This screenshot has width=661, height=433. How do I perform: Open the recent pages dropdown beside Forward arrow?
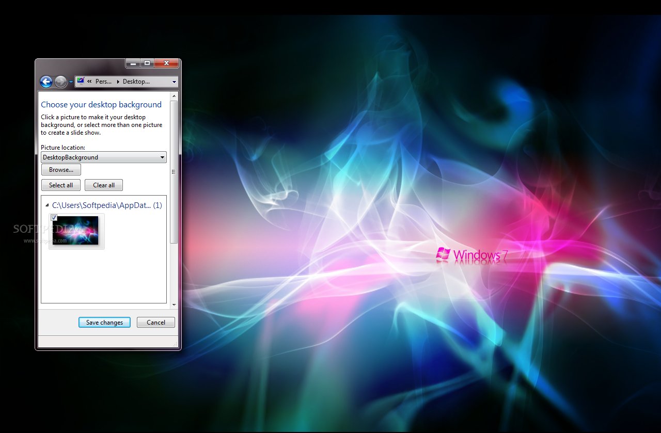[x=71, y=82]
